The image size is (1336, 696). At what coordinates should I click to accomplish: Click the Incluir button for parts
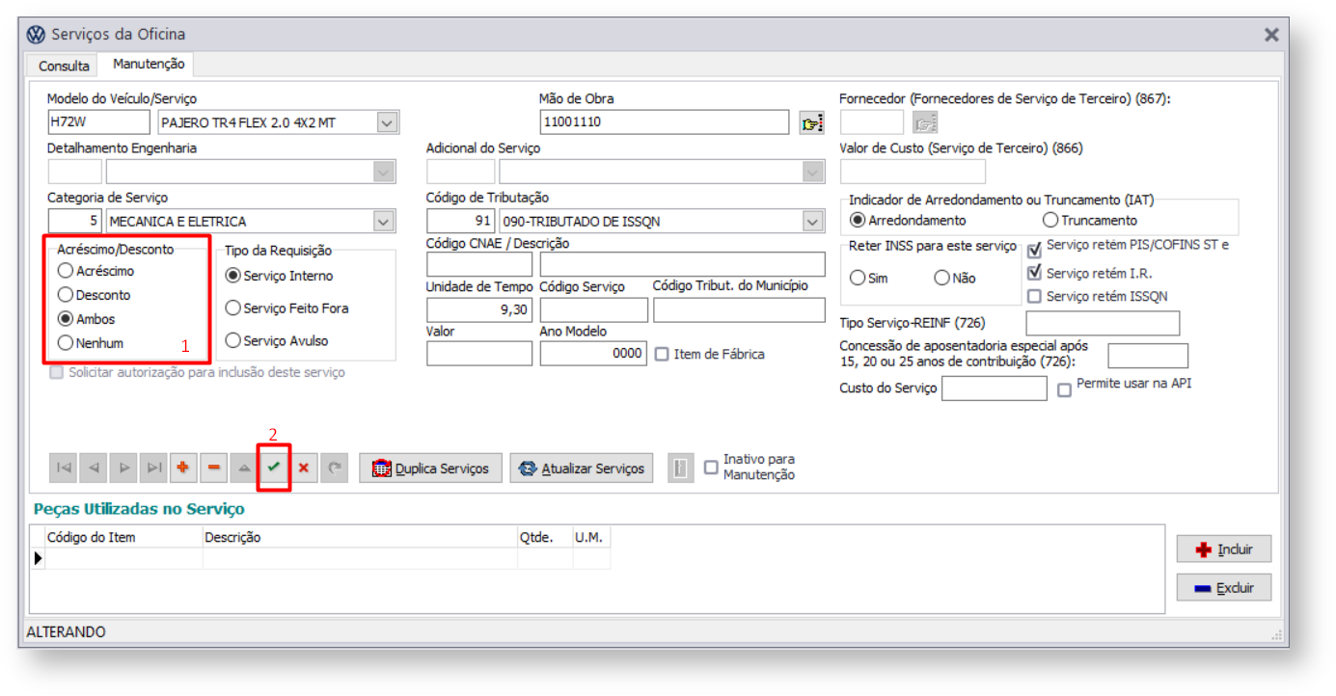1223,549
